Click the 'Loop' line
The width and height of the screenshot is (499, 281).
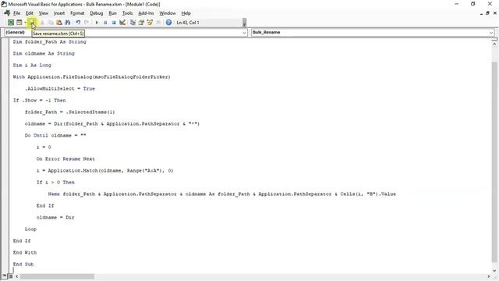(30, 229)
